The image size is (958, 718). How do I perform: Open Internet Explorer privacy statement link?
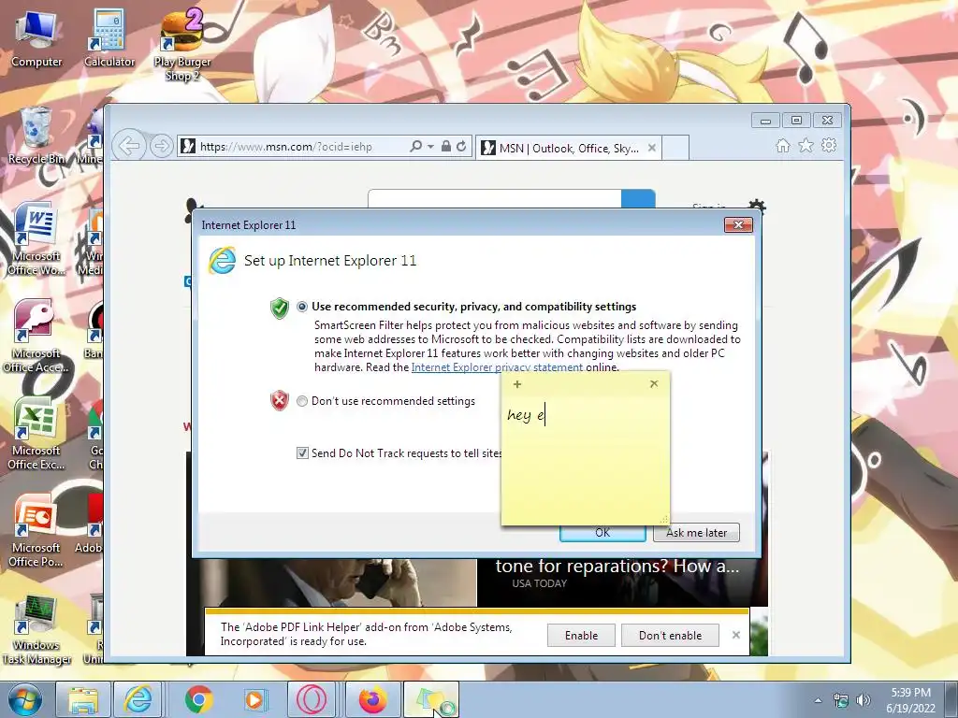pyautogui.click(x=497, y=367)
